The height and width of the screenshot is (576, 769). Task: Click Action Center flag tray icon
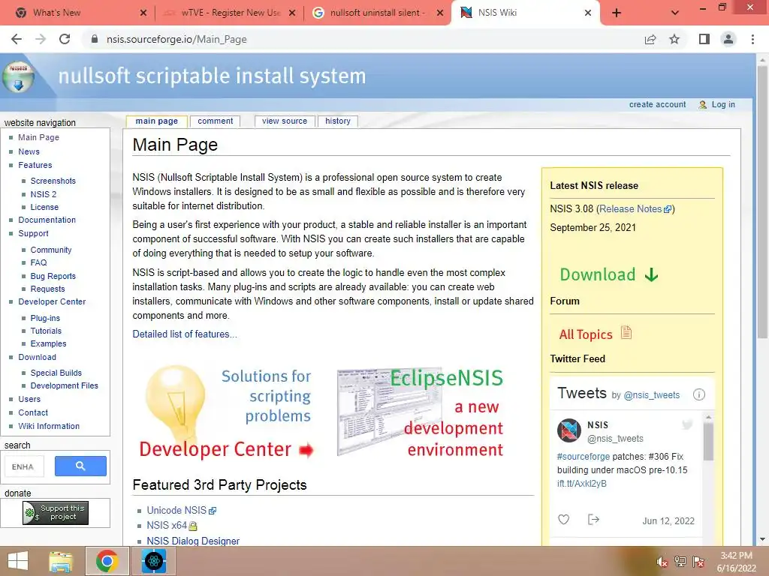[x=698, y=562]
